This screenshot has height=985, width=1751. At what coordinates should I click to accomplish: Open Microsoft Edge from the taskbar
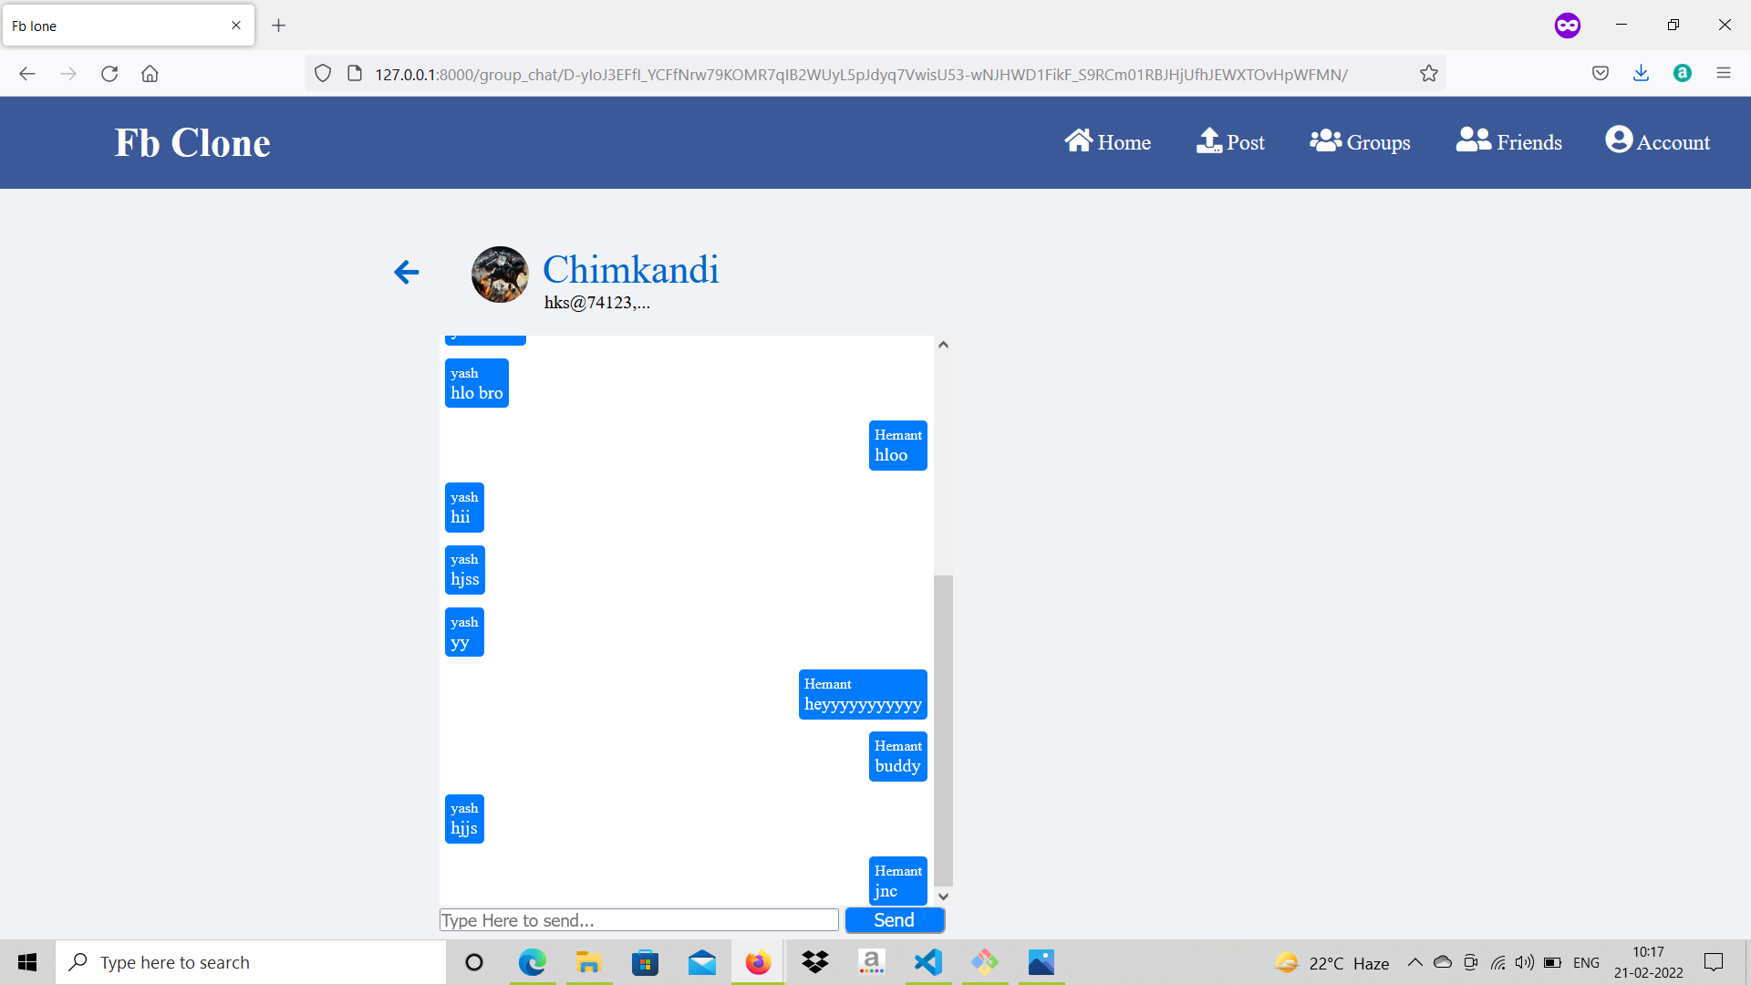pos(533,962)
